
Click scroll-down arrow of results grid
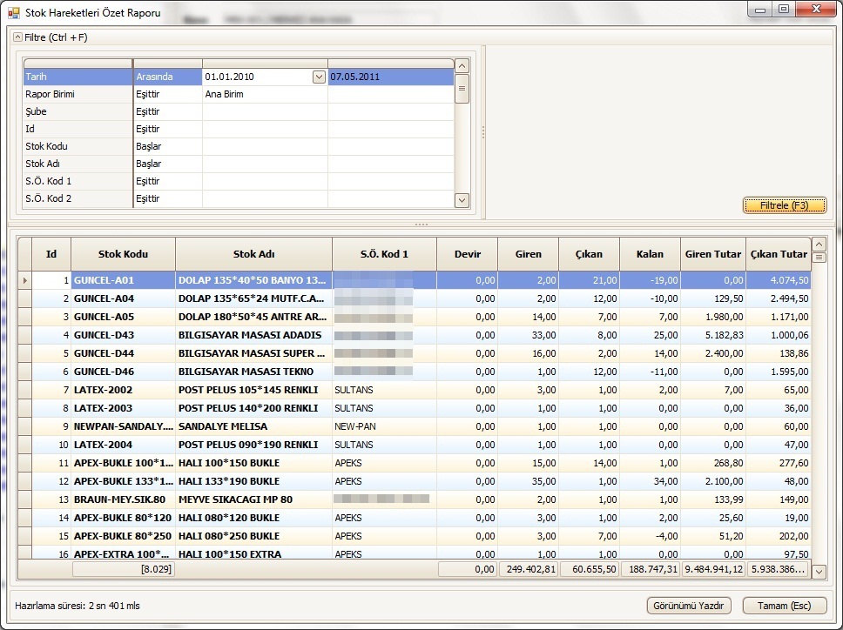pyautogui.click(x=819, y=572)
